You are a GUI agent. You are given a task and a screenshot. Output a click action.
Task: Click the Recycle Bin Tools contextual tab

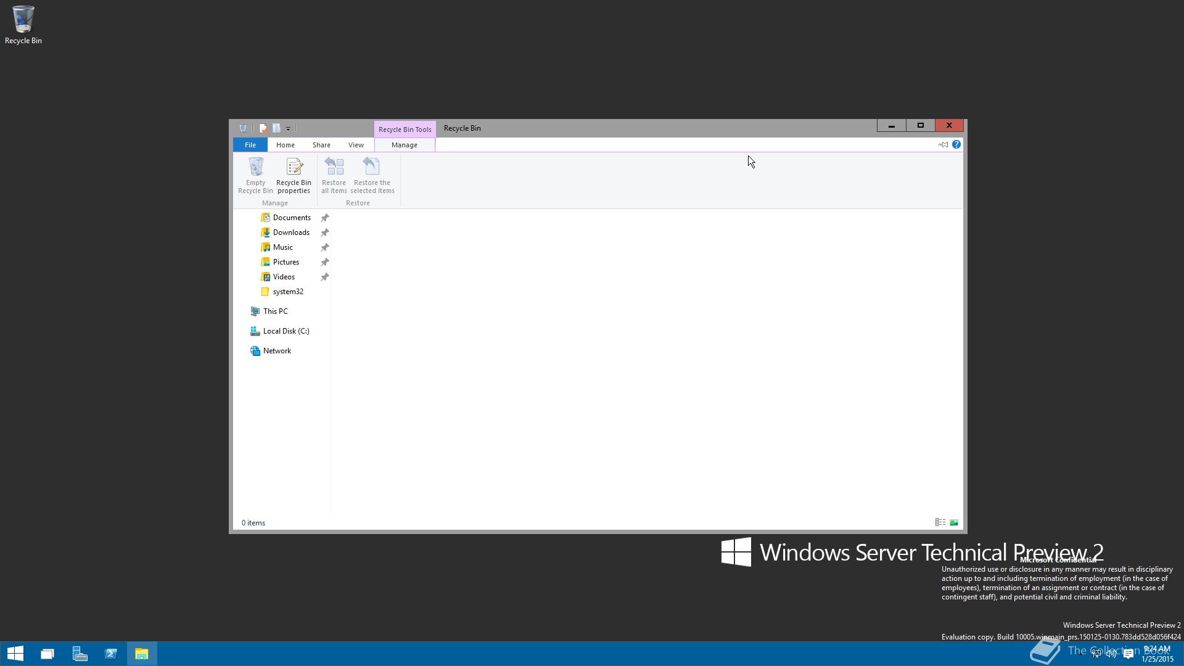(405, 129)
